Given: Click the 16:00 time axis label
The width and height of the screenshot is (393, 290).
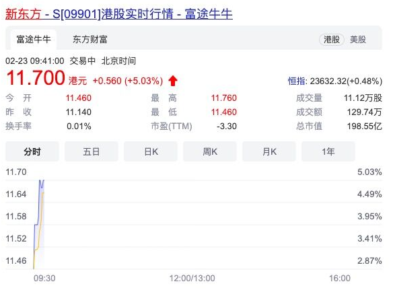Looking at the screenshot, I should [340, 278].
